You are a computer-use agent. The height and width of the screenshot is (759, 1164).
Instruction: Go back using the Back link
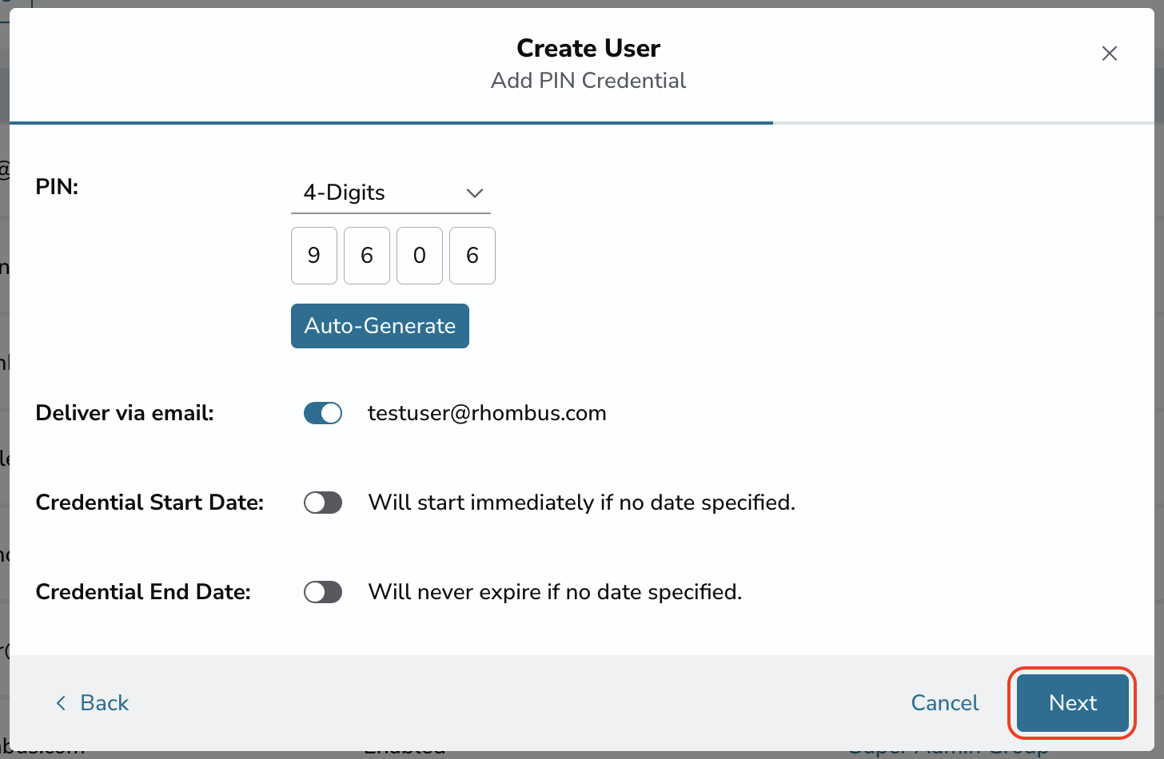[92, 703]
